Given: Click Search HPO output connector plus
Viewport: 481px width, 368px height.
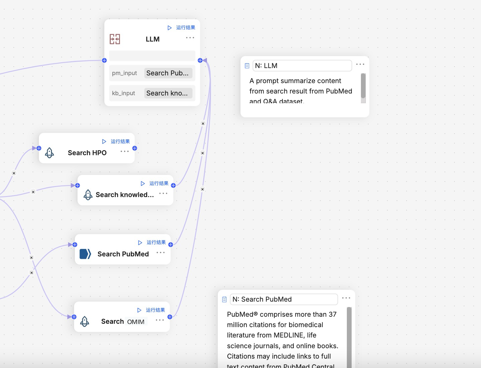Looking at the screenshot, I should click(x=135, y=148).
